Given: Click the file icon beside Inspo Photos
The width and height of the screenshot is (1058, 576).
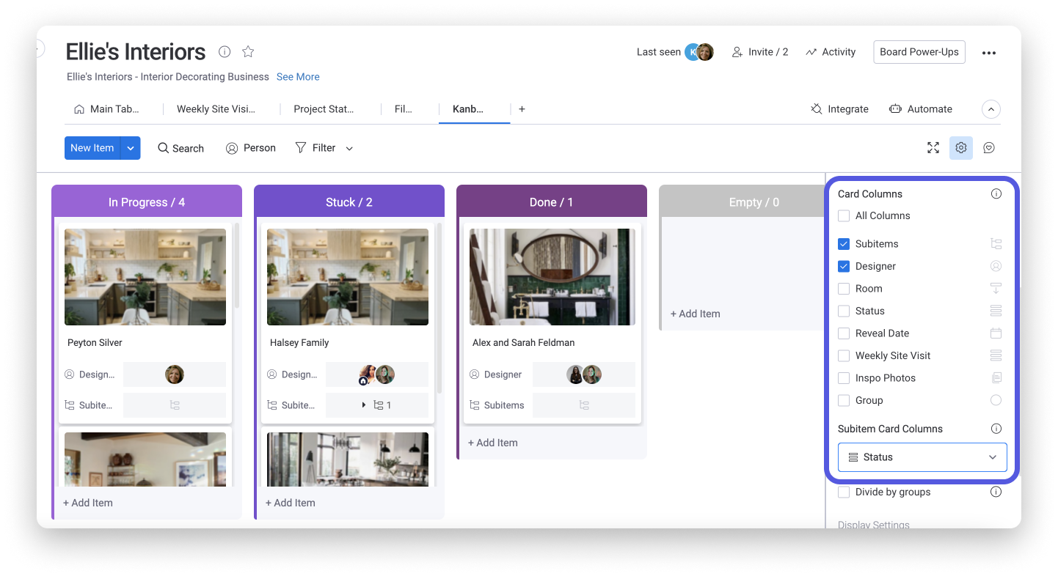Looking at the screenshot, I should pos(996,377).
